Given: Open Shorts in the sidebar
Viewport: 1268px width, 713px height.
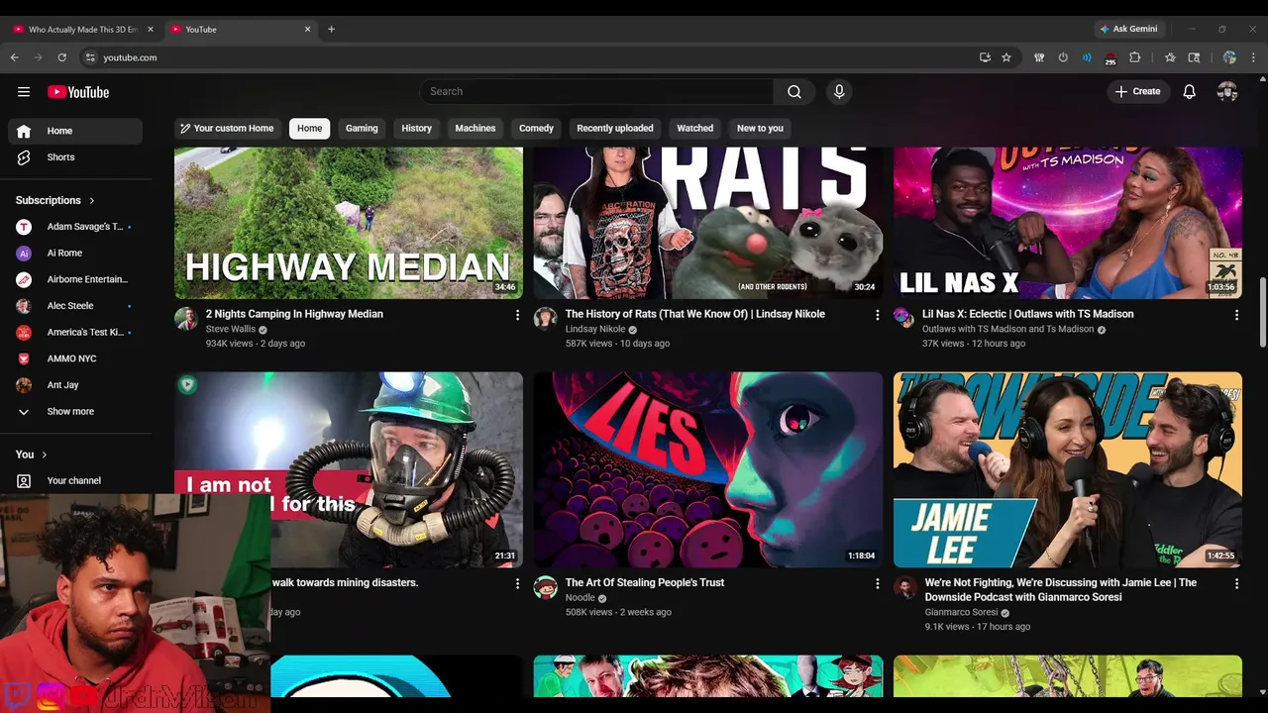Looking at the screenshot, I should (x=75, y=157).
